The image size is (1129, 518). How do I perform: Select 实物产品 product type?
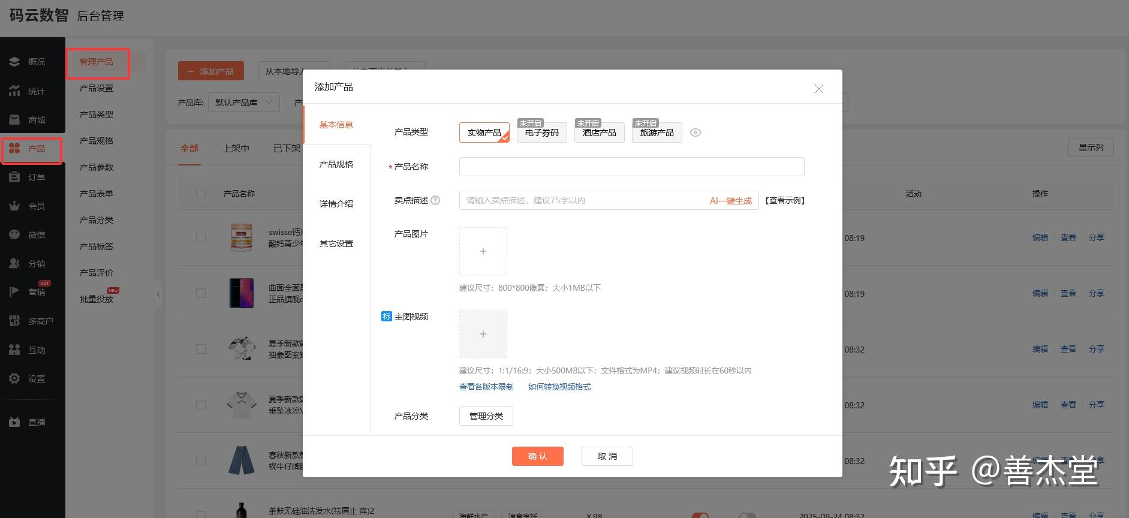point(484,132)
